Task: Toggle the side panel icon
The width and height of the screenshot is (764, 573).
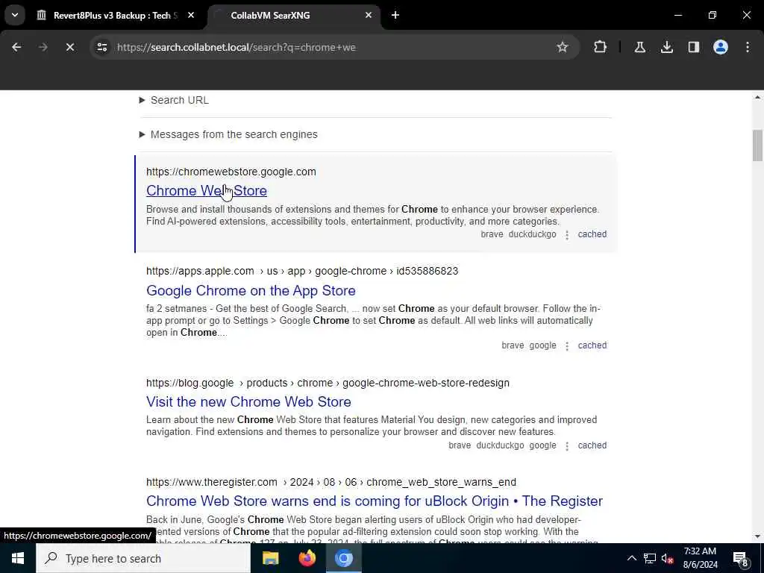Action: coord(693,47)
